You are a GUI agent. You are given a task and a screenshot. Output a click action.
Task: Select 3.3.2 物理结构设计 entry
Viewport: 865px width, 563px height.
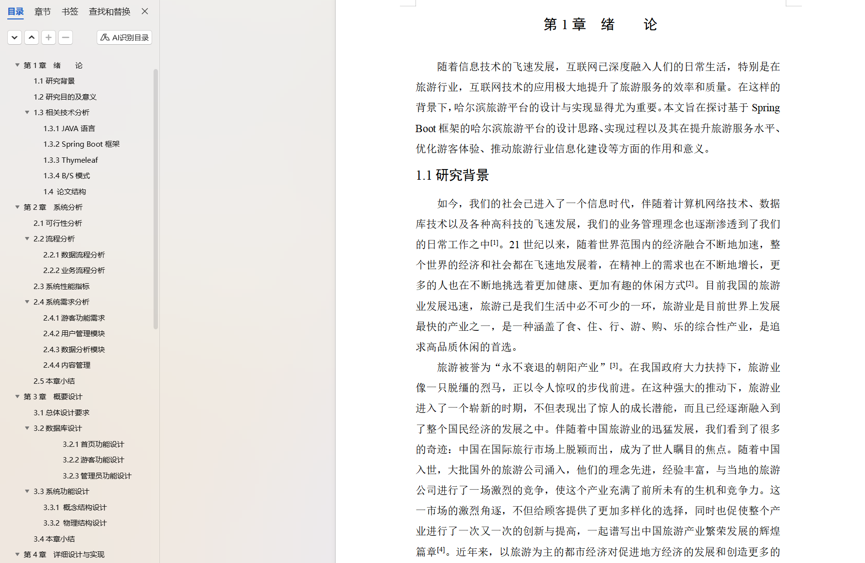point(75,523)
